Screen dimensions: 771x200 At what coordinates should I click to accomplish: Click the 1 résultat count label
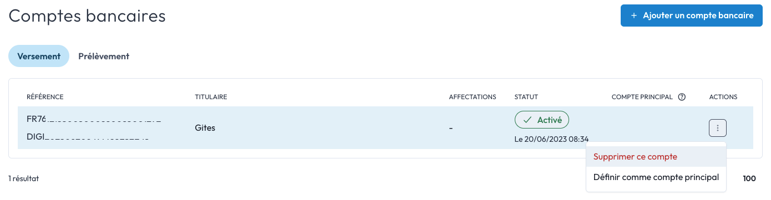pyautogui.click(x=24, y=178)
